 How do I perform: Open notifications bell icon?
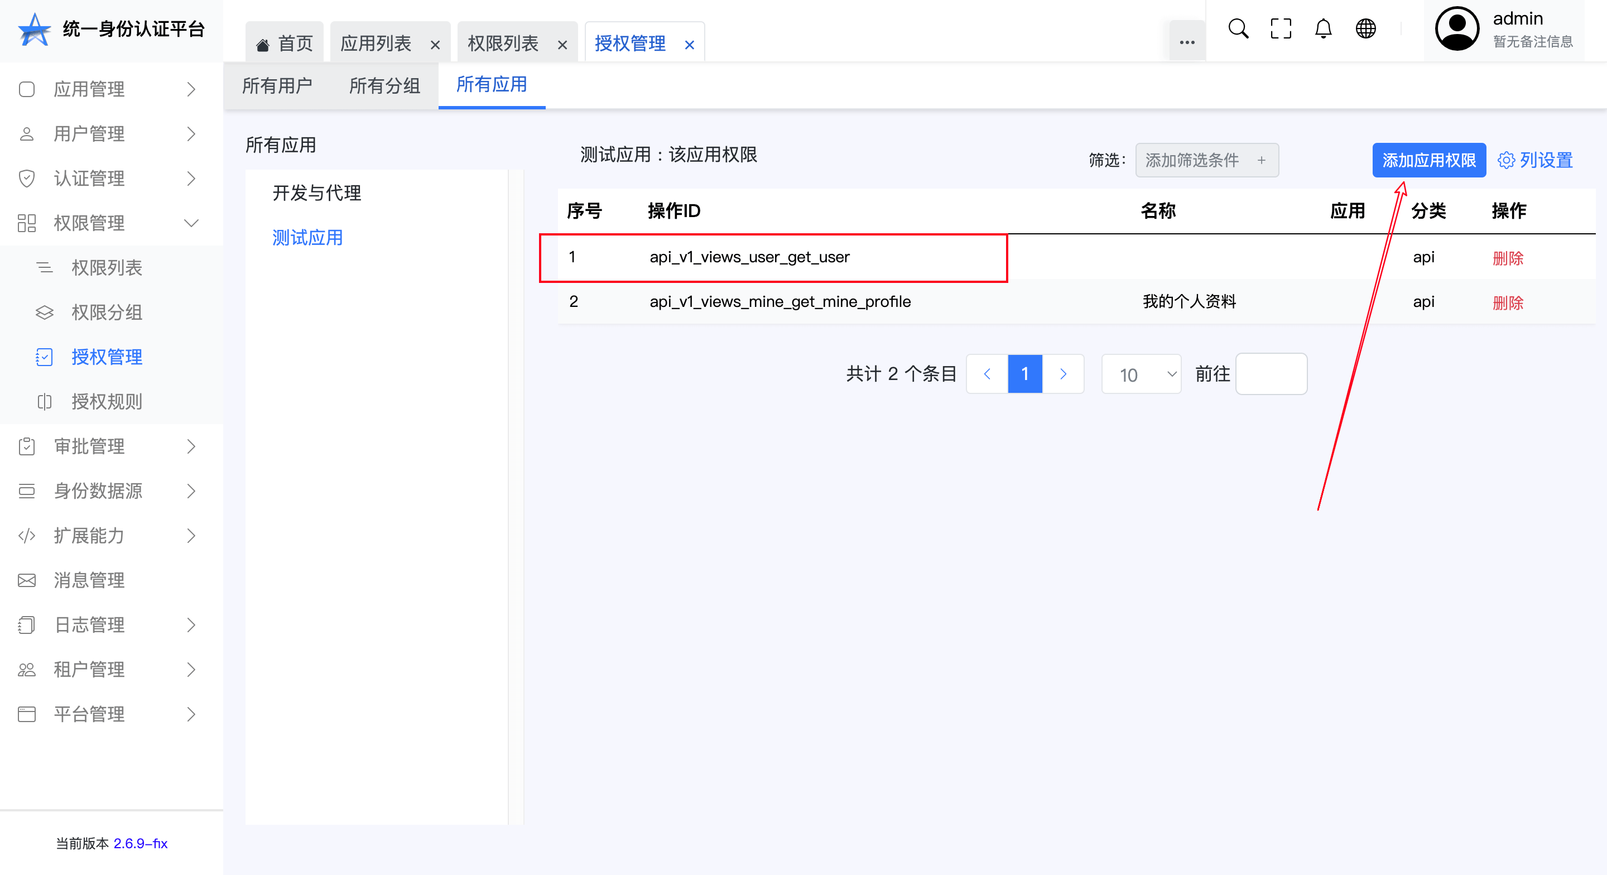coord(1322,28)
